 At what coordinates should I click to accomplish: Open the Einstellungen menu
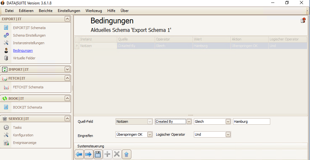click(69, 11)
